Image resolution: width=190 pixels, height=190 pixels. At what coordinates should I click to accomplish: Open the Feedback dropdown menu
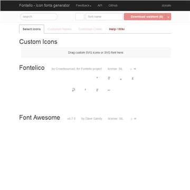pos(83,6)
